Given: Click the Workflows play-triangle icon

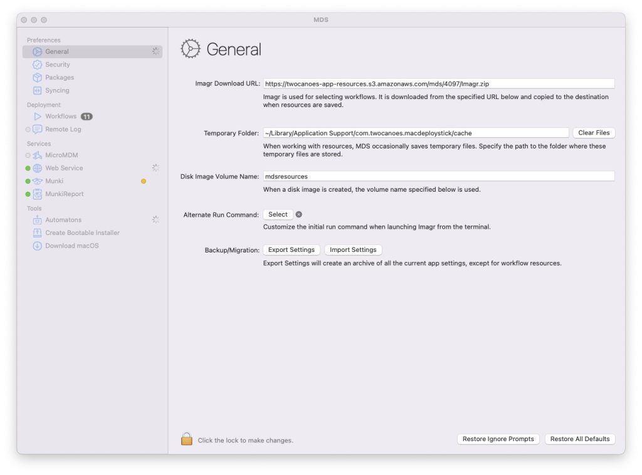Looking at the screenshot, I should 37,117.
